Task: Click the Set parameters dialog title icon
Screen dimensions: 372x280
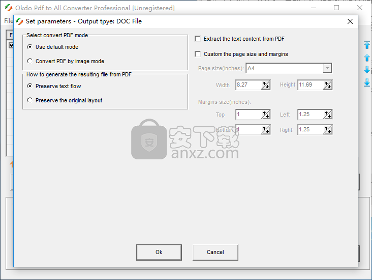Action: 19,21
